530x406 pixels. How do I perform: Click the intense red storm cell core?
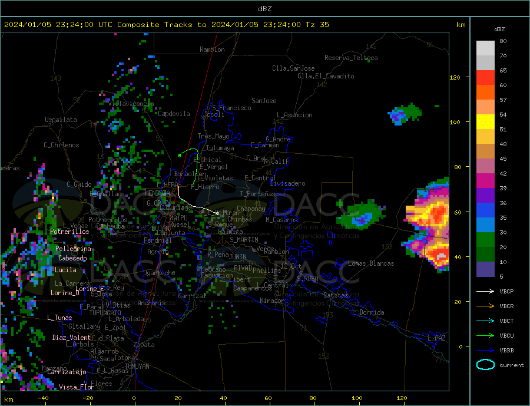pyautogui.click(x=440, y=255)
